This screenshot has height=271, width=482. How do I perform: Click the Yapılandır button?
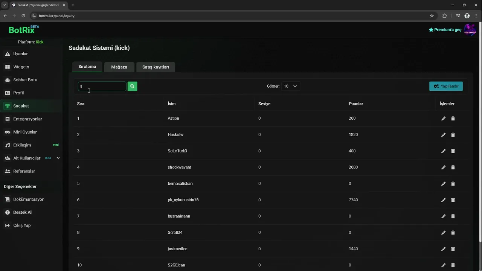[446, 86]
